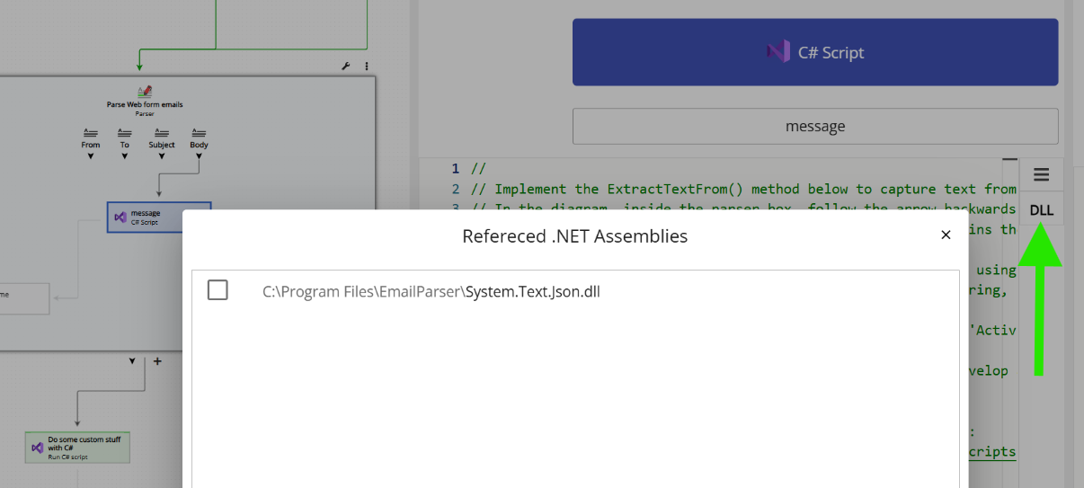
Task: Click line number 1 in code editor
Action: tap(456, 169)
